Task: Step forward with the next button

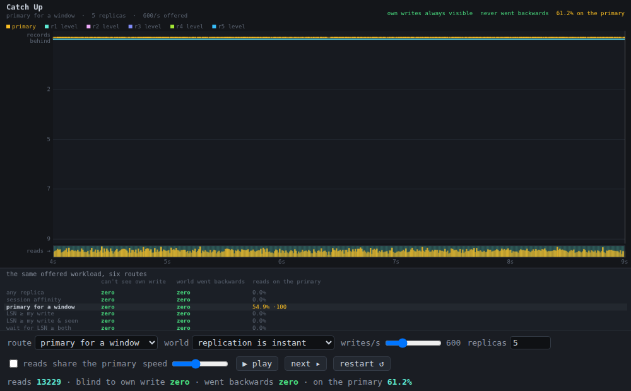Action: click(x=305, y=364)
